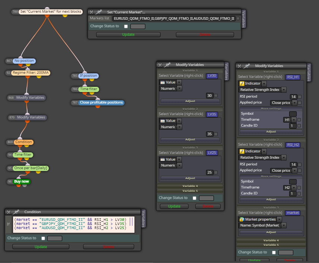Click the pin icon in the Set Current Market panel

pos(99,12)
